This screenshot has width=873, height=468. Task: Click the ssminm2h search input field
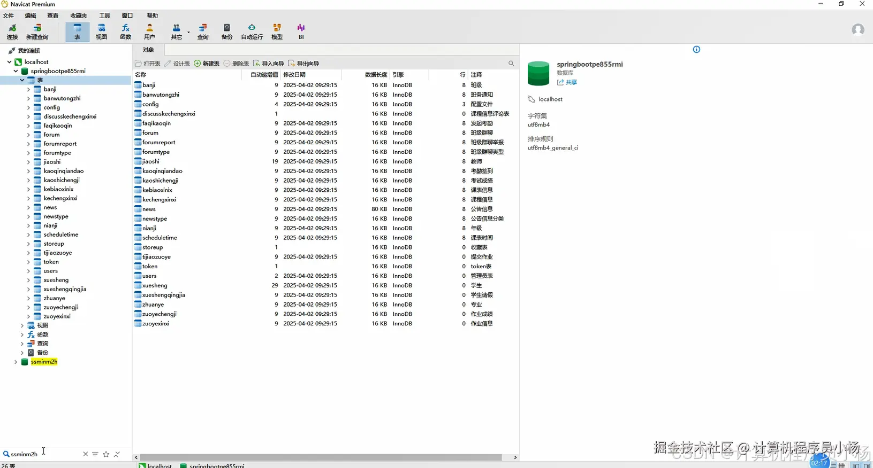click(45, 454)
